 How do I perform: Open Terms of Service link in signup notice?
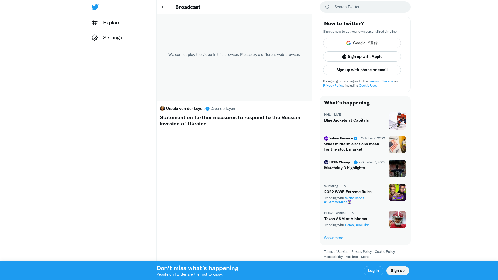tap(381, 81)
